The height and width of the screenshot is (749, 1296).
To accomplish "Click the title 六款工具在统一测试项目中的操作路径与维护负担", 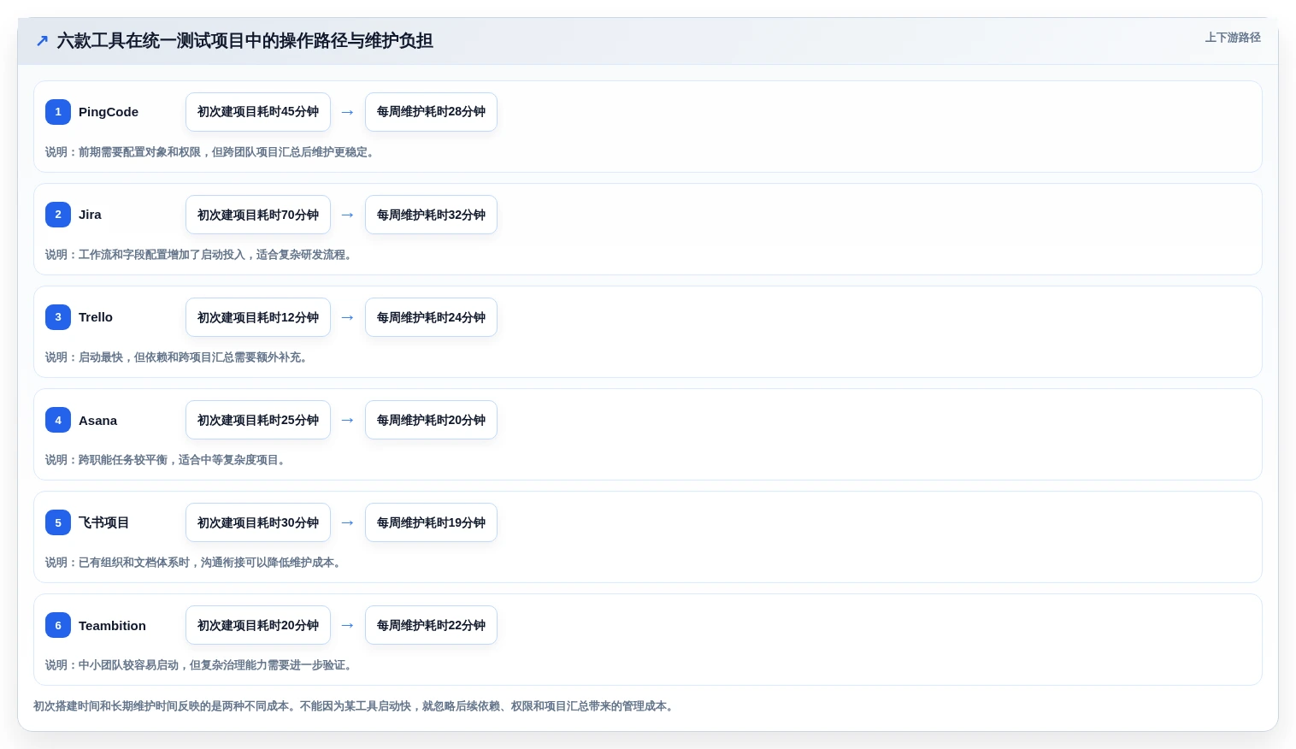I will pyautogui.click(x=245, y=40).
